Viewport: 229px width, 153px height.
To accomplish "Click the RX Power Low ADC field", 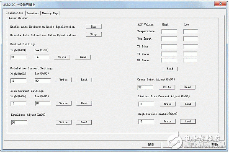I will click(x=190, y=60).
